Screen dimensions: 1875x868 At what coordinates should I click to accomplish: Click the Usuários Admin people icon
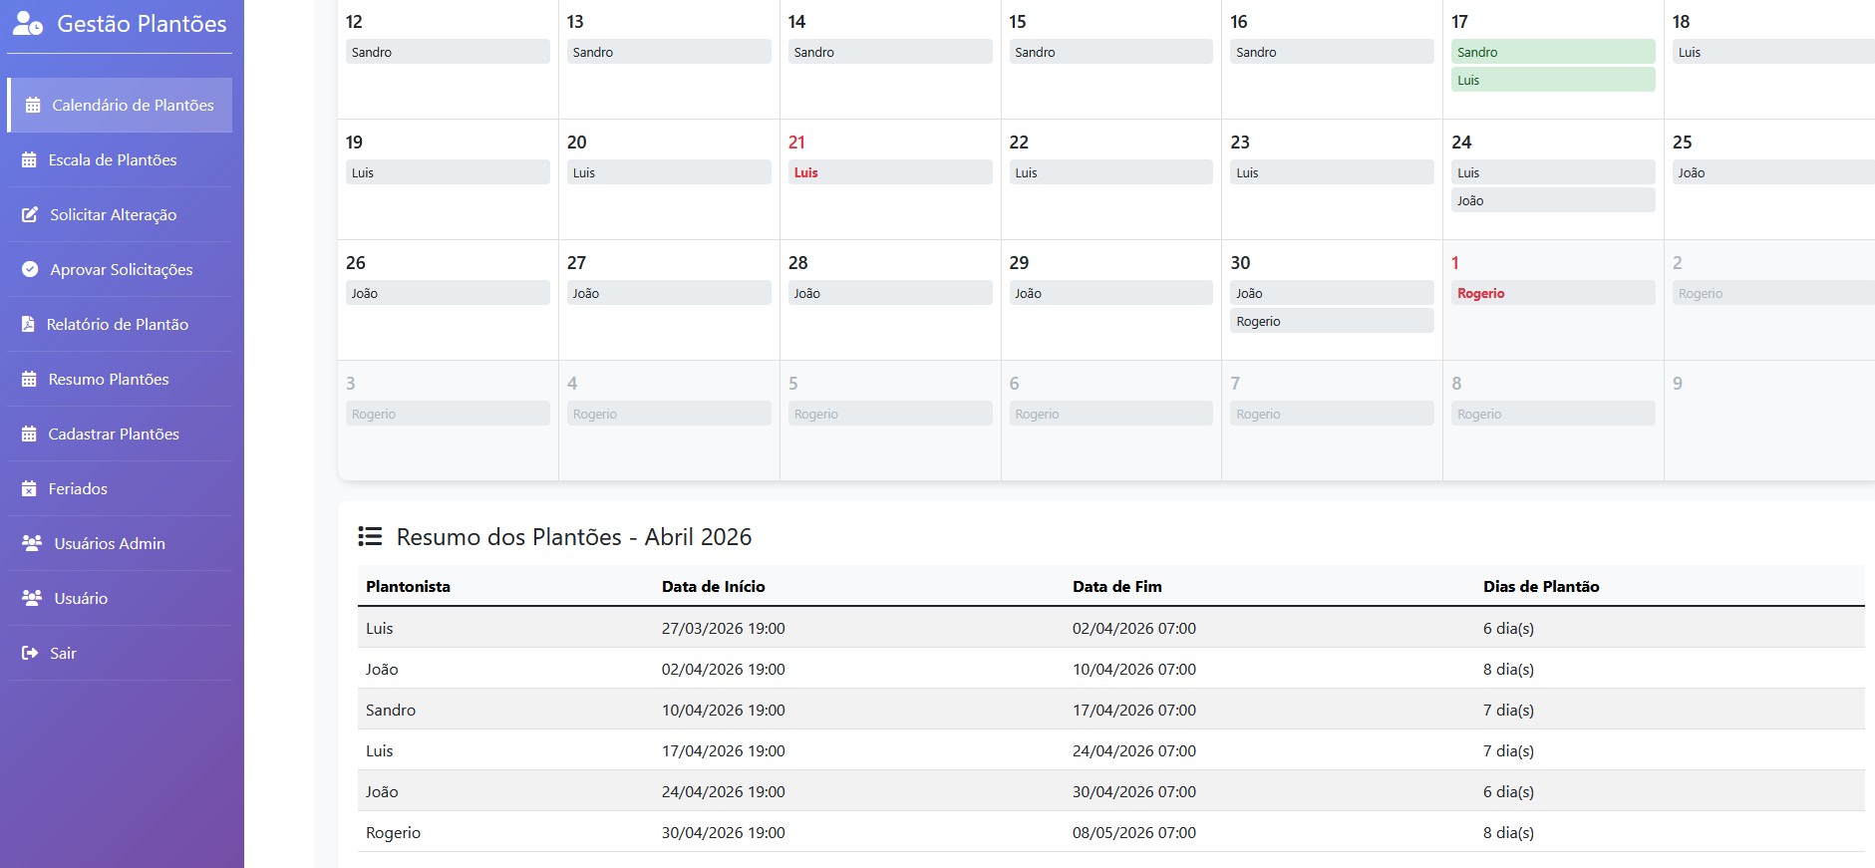[x=32, y=543]
